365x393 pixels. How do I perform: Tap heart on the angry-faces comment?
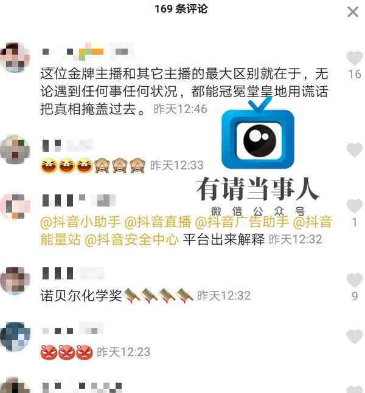pos(355,337)
